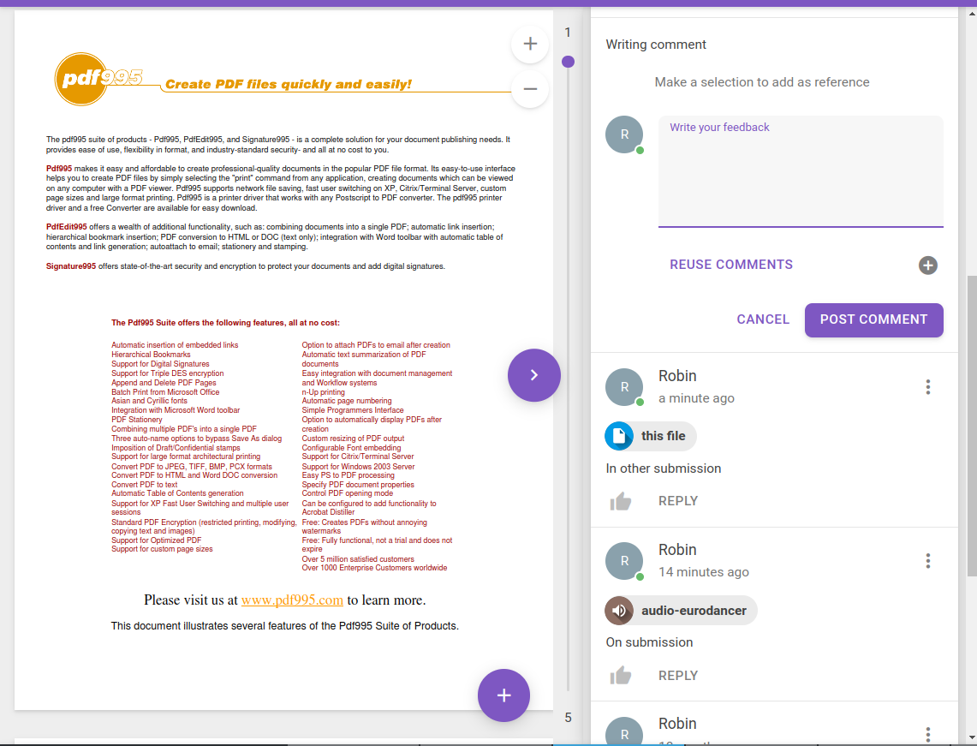This screenshot has height=746, width=977.
Task: Click 'Make a selection to add as reference' text
Action: pyautogui.click(x=761, y=82)
